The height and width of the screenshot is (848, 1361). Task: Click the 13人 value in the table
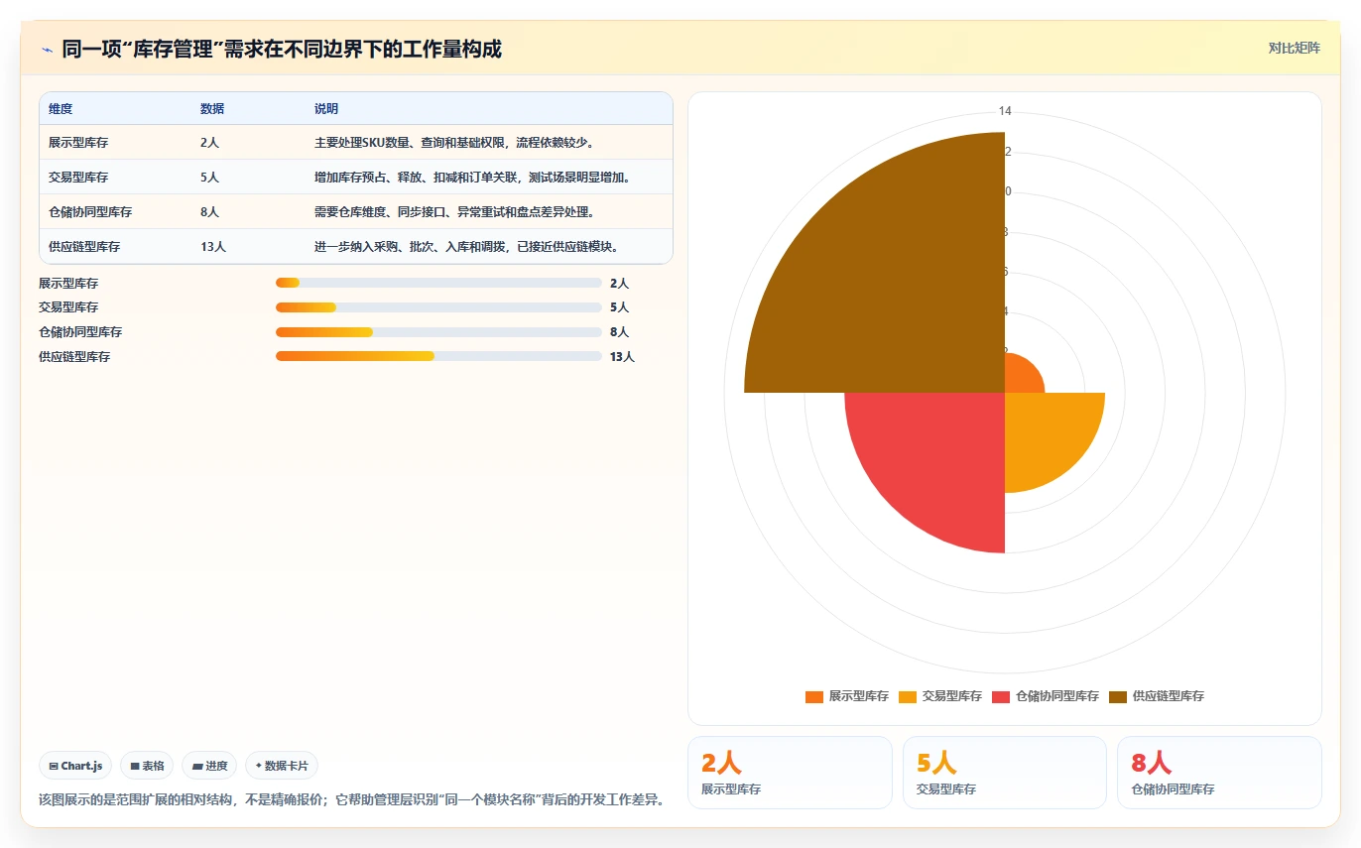213,247
